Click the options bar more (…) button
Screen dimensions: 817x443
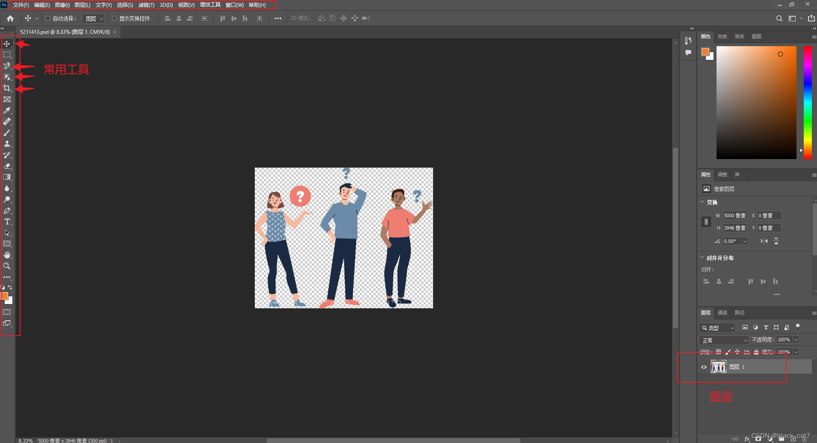(278, 18)
